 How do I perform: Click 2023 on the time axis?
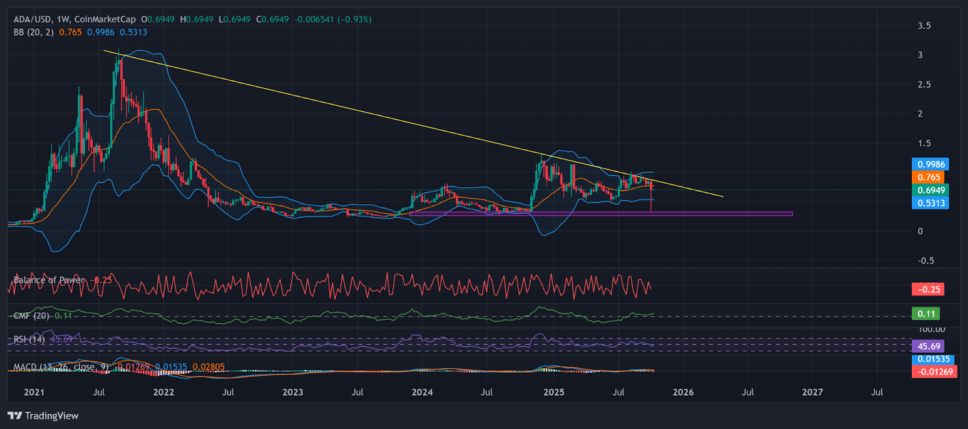pos(293,392)
